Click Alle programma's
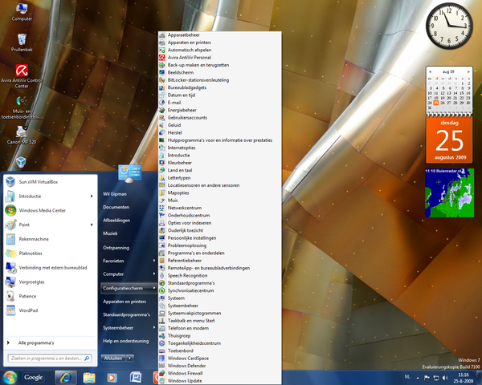Screen dimensions: 482x385 coord(50,343)
